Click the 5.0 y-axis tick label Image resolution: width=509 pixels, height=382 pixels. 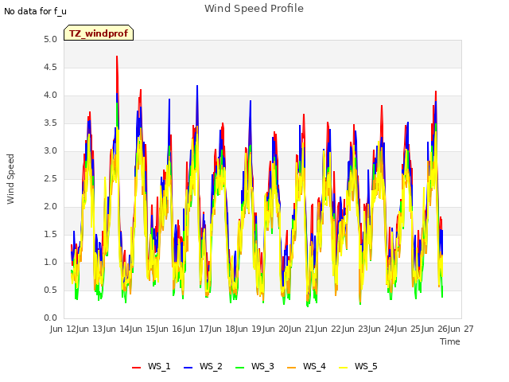point(50,40)
